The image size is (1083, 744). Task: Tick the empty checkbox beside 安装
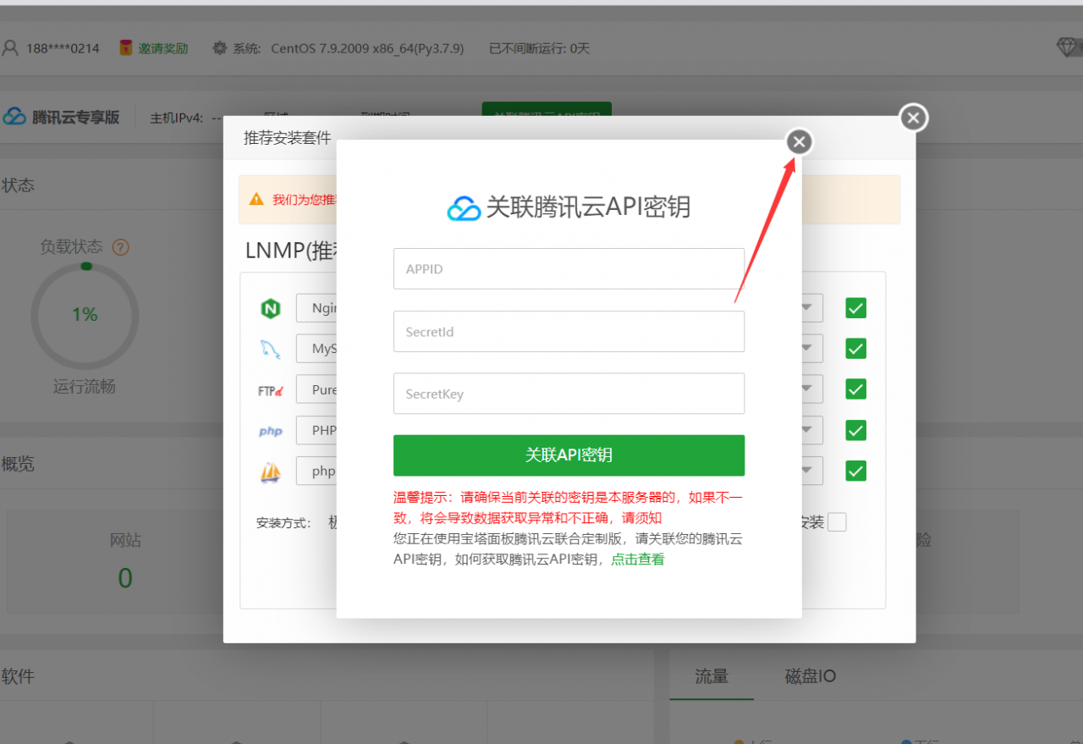(837, 522)
